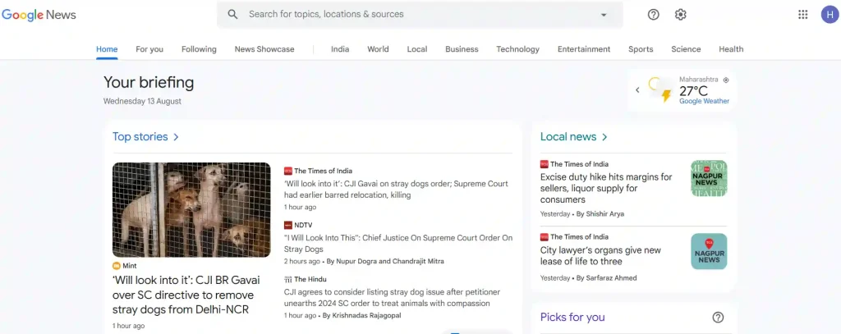Click 'By Sarfaraz Ahmed' byline
The height and width of the screenshot is (334, 841).
[x=607, y=278]
